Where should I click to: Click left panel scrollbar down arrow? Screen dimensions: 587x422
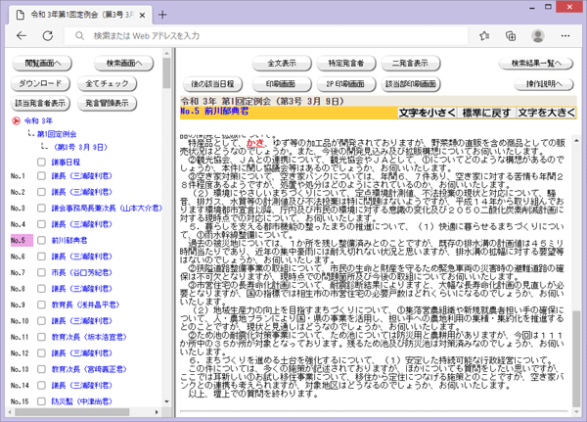166,401
